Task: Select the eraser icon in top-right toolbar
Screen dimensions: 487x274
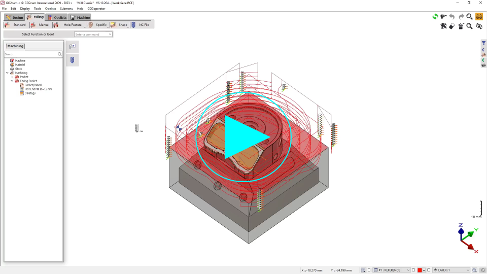Action: (452, 26)
